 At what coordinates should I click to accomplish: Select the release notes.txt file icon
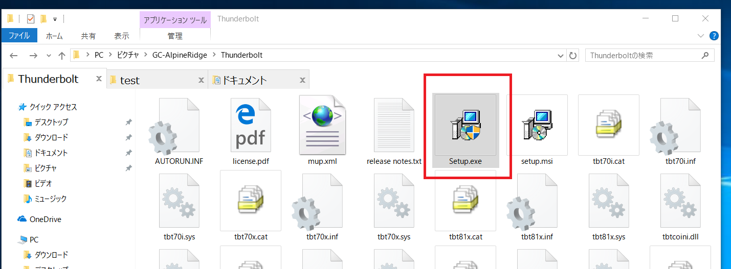394,125
